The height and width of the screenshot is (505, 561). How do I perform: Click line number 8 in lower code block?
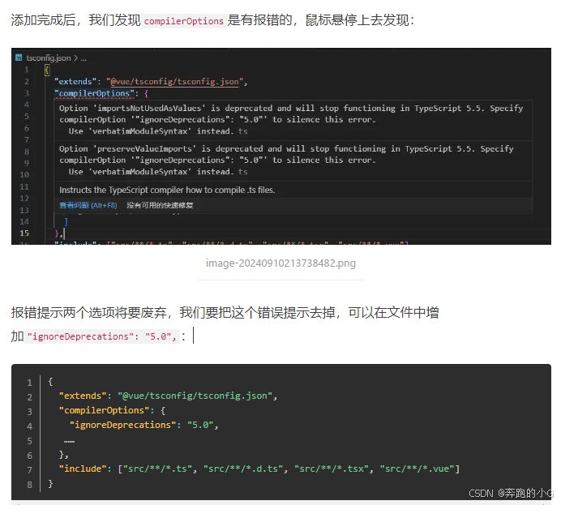point(30,485)
